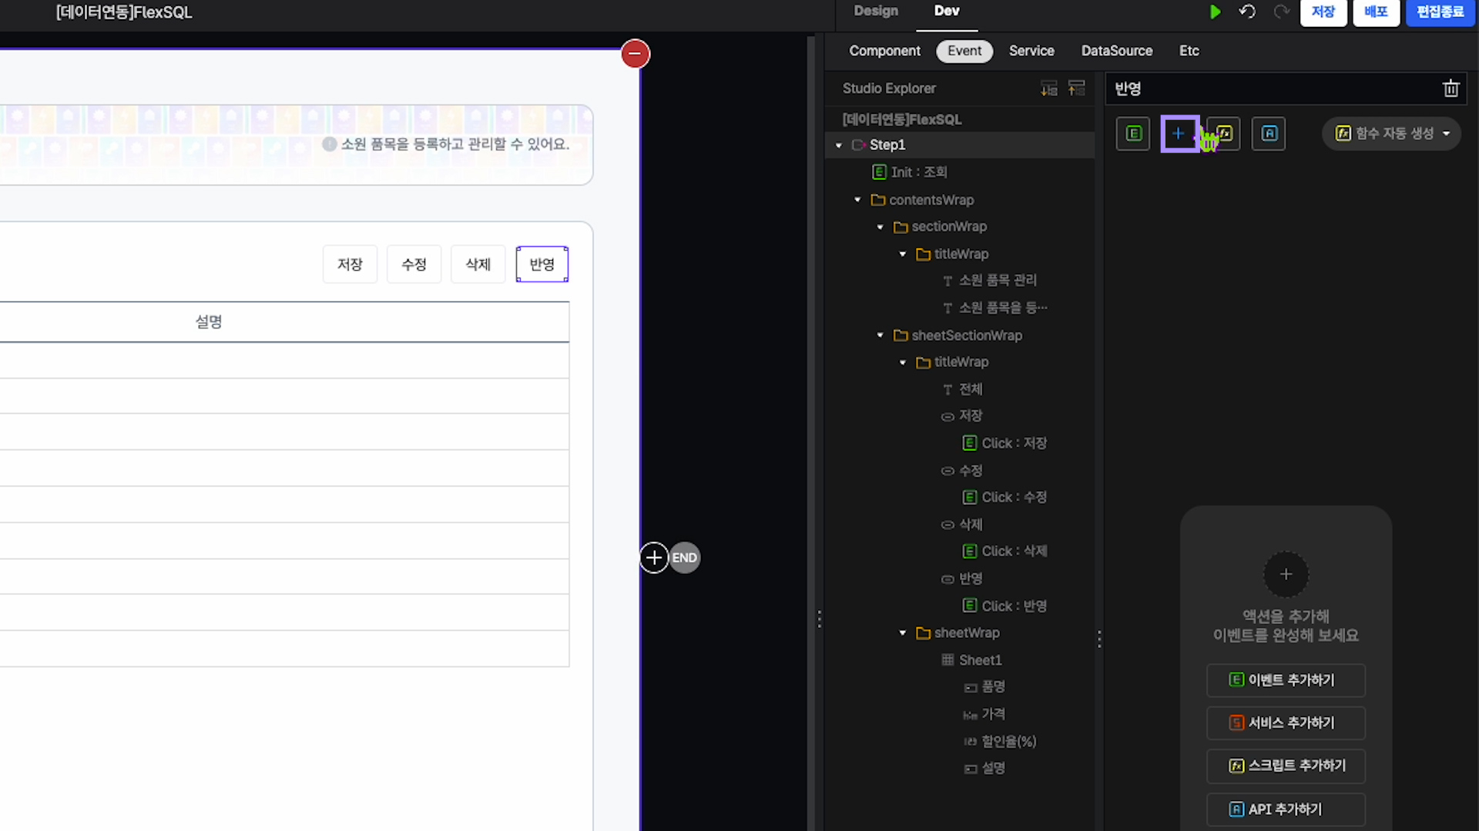Click 스크립트 추가하기 button
This screenshot has height=831, width=1479.
[x=1286, y=766]
